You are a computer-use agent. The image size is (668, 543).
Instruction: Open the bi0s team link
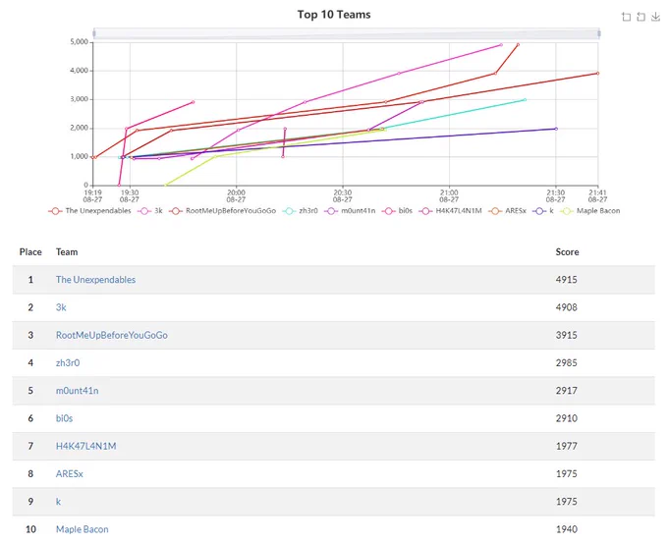(x=64, y=418)
